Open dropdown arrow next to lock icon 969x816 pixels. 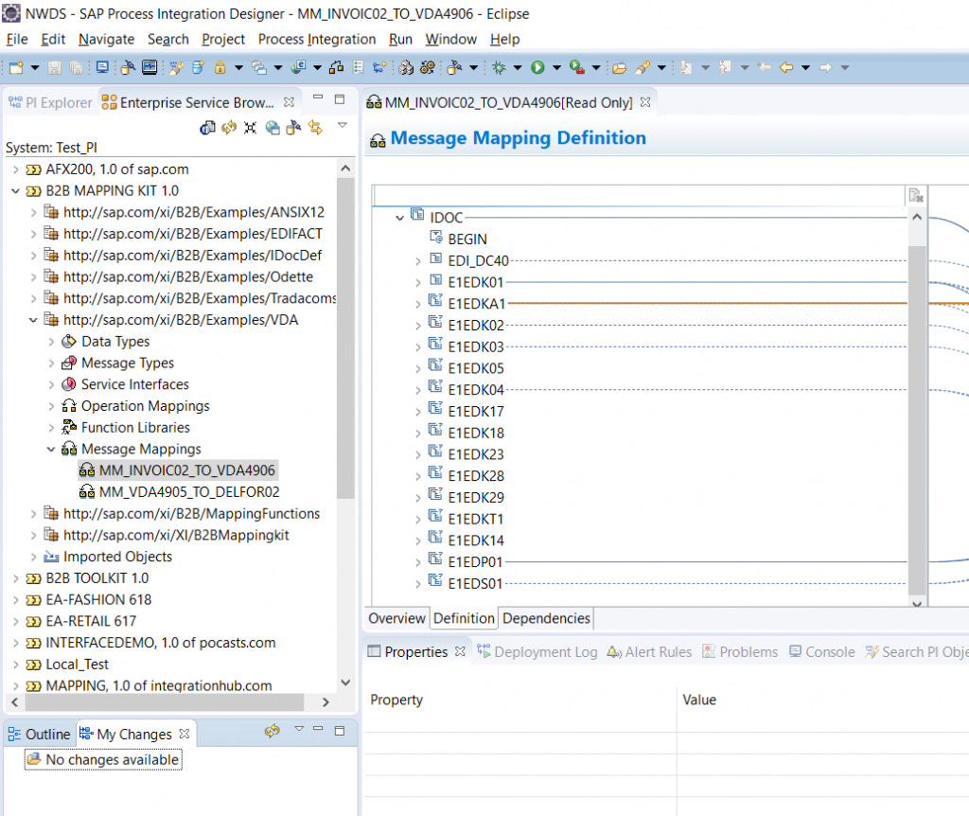tap(238, 67)
